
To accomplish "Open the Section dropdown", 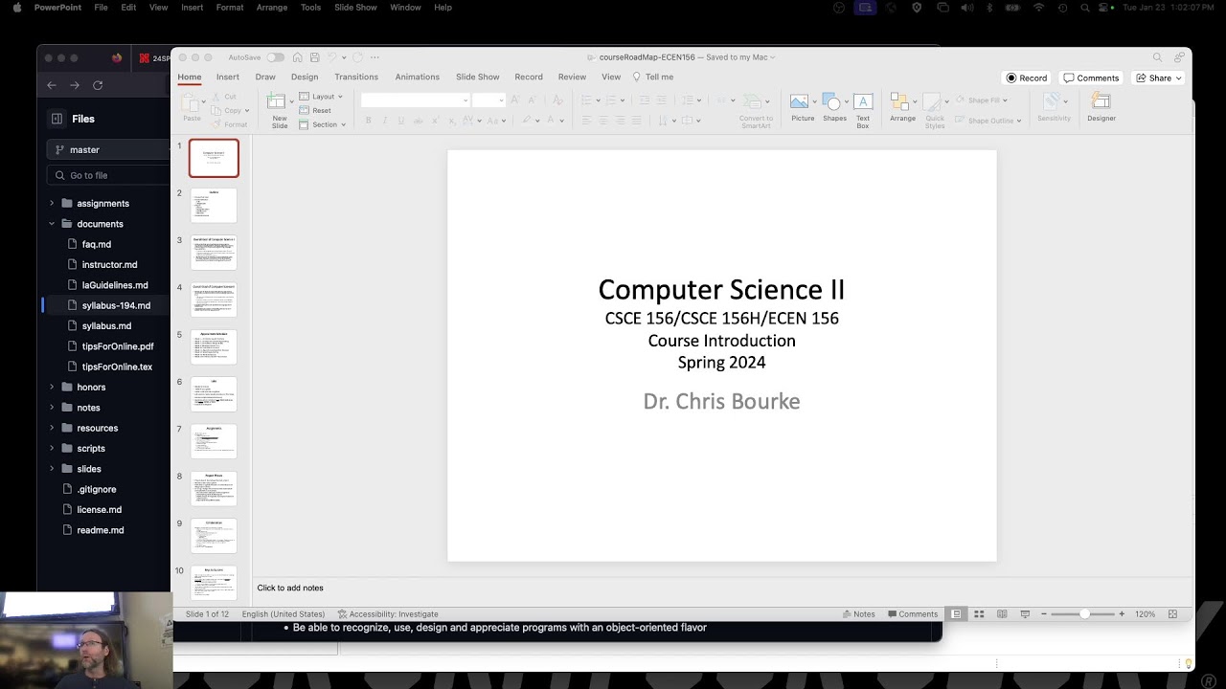I will 322,124.
